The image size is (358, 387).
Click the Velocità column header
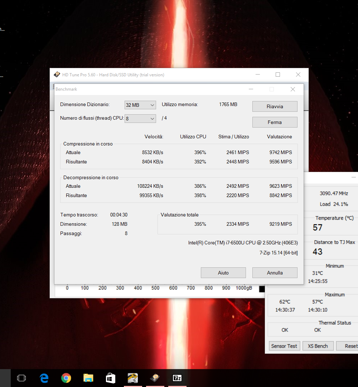(x=154, y=137)
